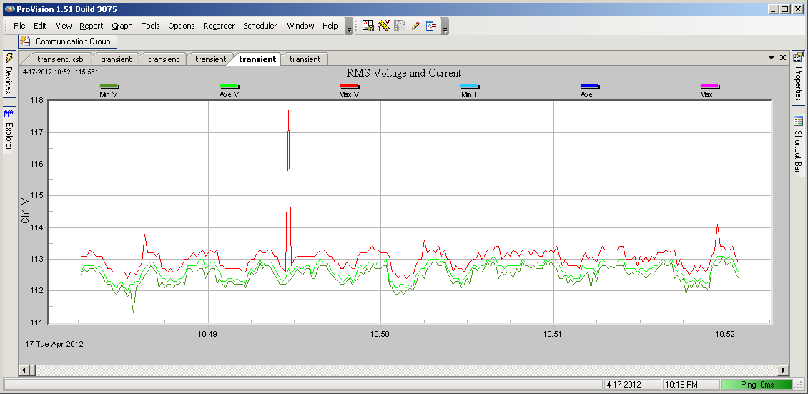808x394 pixels.
Task: Click the save graph layout toolbar icon
Action: [368, 26]
